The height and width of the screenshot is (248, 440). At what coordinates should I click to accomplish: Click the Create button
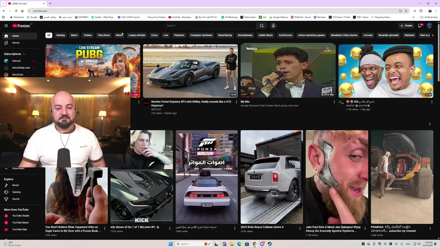(406, 25)
